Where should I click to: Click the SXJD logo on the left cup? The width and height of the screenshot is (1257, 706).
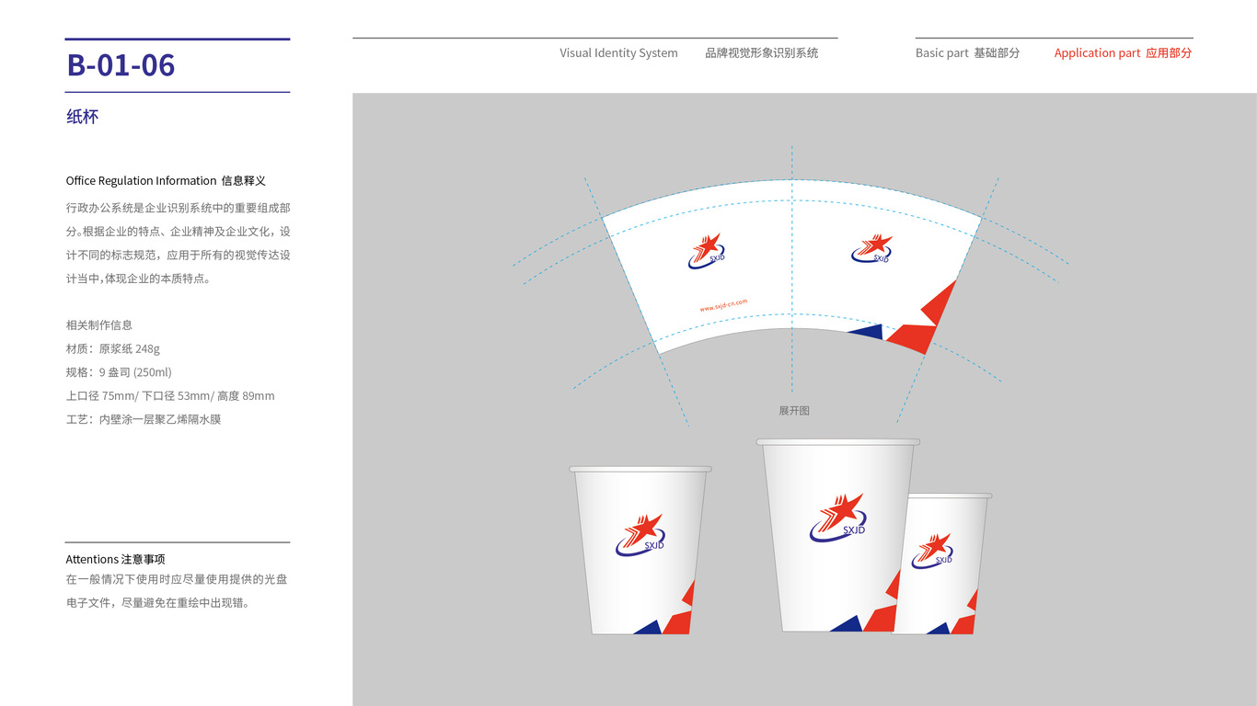click(640, 535)
